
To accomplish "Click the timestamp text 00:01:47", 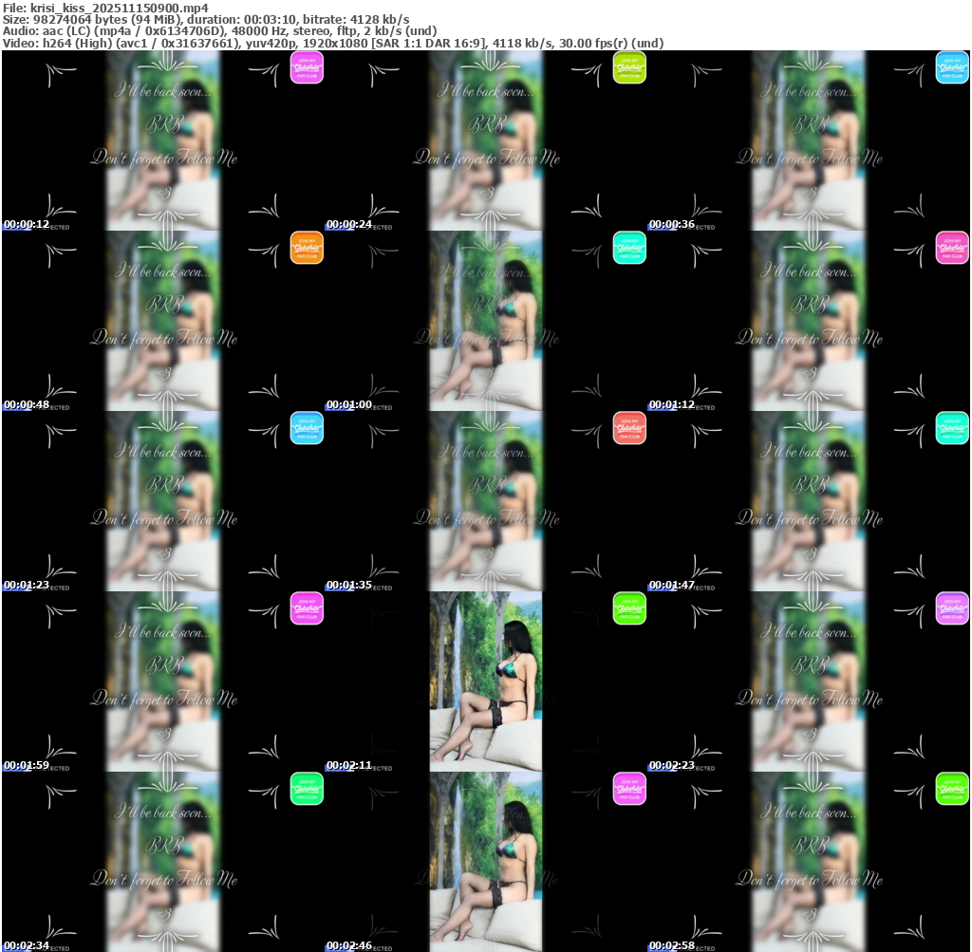I will point(672,585).
